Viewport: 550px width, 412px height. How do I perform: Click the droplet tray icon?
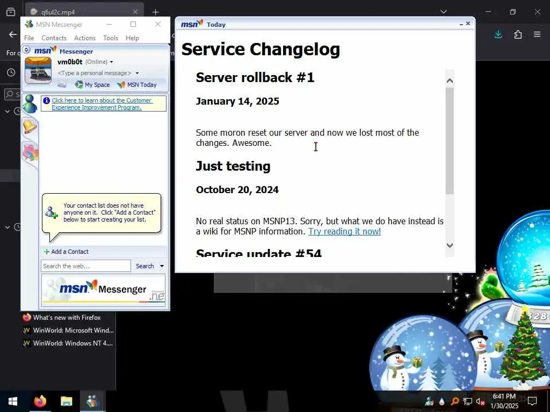[442, 401]
